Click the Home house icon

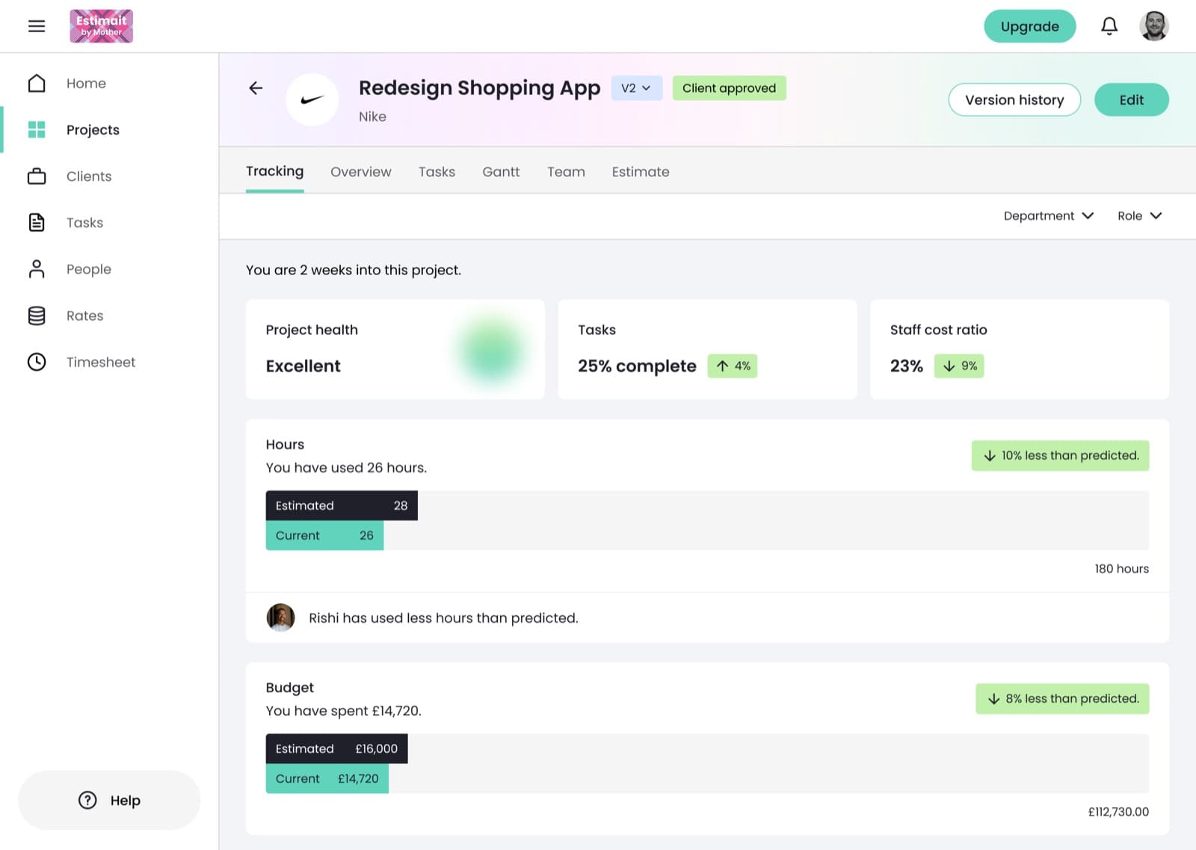pos(37,83)
